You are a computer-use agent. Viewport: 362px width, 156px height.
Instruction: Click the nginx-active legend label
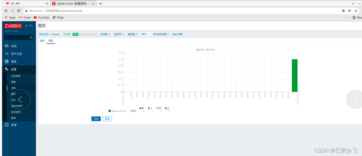coord(119,111)
